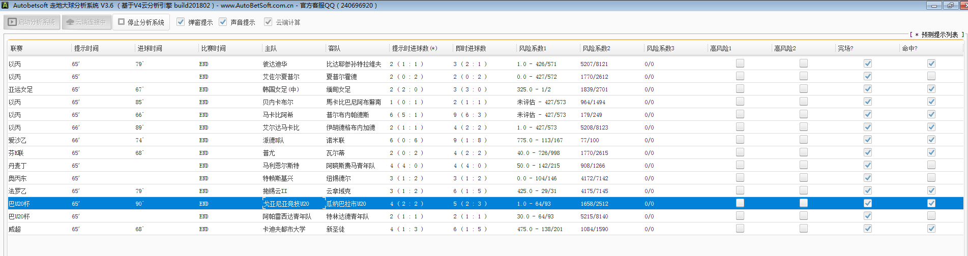This screenshot has height=256, width=968.
Task: Click the Autobetsoft logo in the title bar
Action: [5, 5]
